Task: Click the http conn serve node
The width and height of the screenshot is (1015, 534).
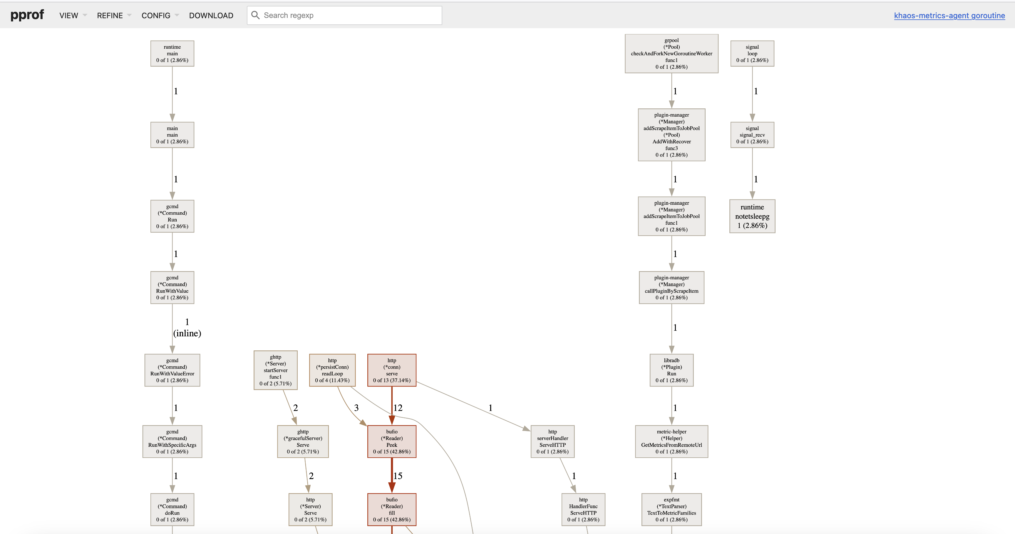Action: (x=392, y=370)
